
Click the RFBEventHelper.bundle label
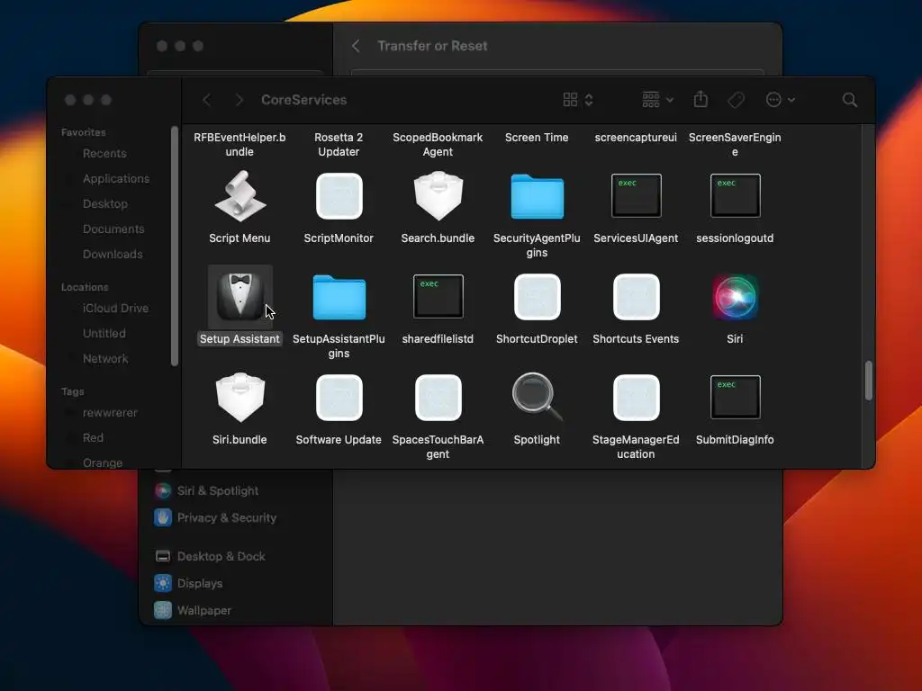[240, 145]
